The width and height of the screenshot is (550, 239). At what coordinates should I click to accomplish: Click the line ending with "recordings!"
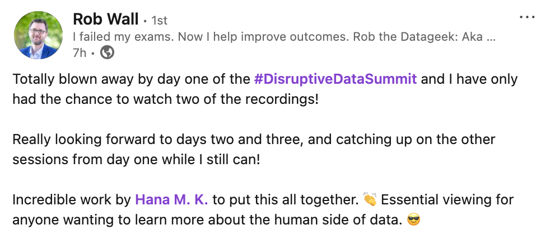pos(166,99)
